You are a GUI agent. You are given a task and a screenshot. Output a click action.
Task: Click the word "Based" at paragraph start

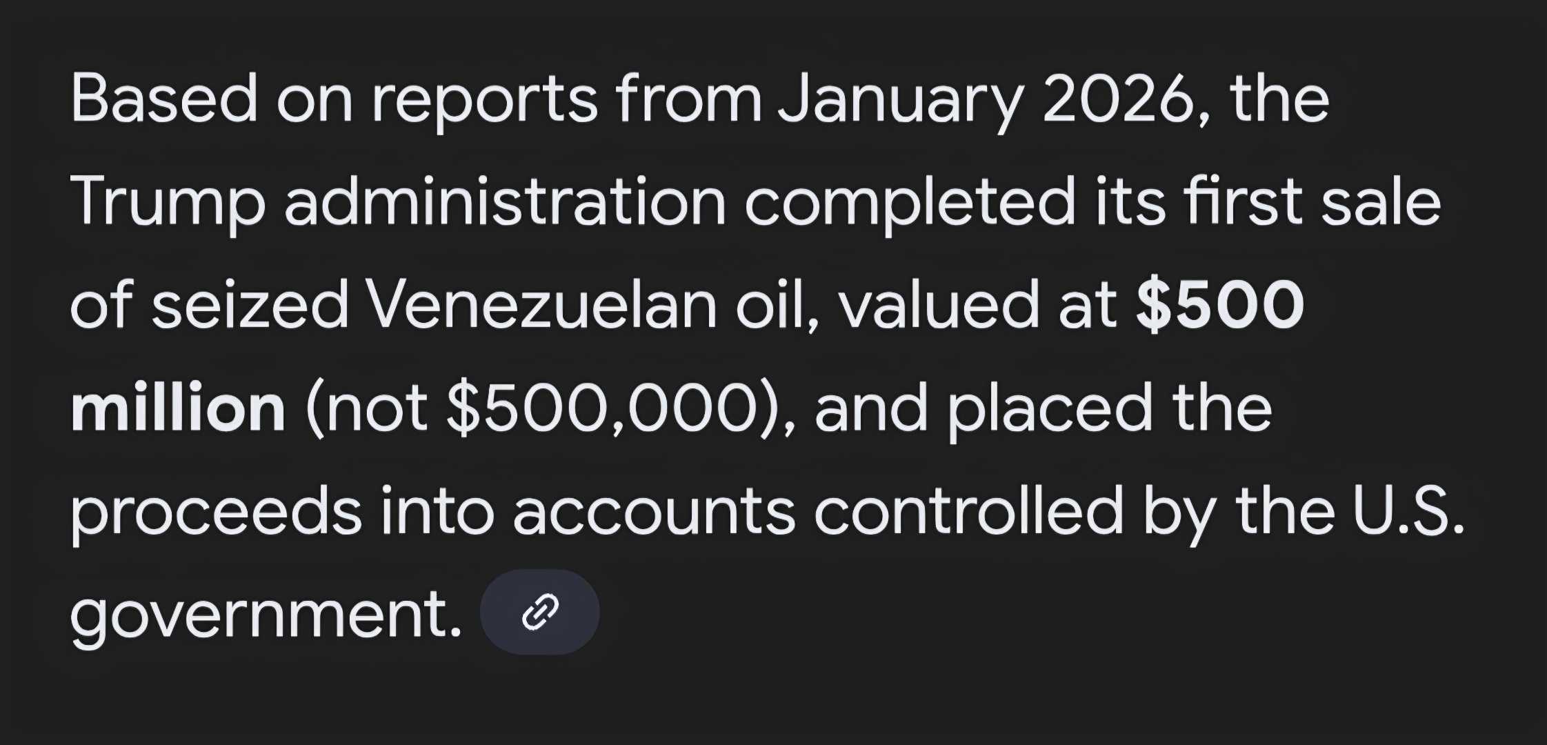(164, 100)
